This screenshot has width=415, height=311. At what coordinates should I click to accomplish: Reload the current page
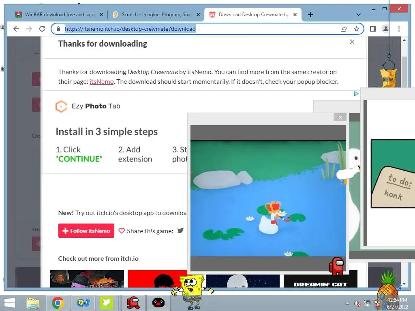(x=42, y=29)
